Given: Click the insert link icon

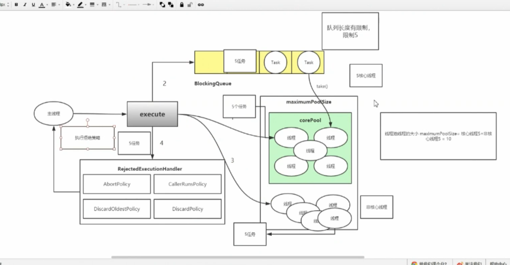Looking at the screenshot, I should click(x=201, y=5).
